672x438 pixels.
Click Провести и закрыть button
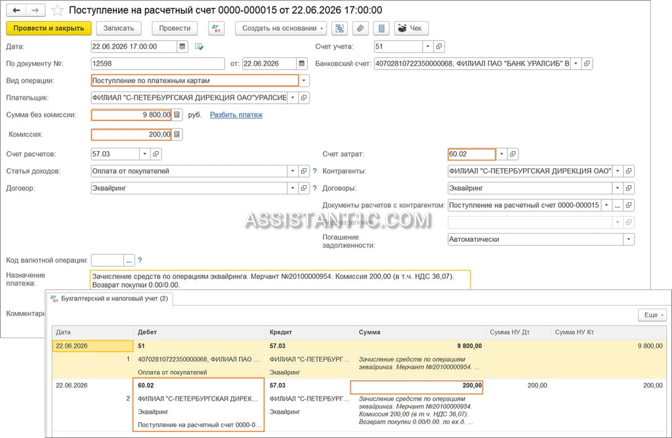coord(49,28)
